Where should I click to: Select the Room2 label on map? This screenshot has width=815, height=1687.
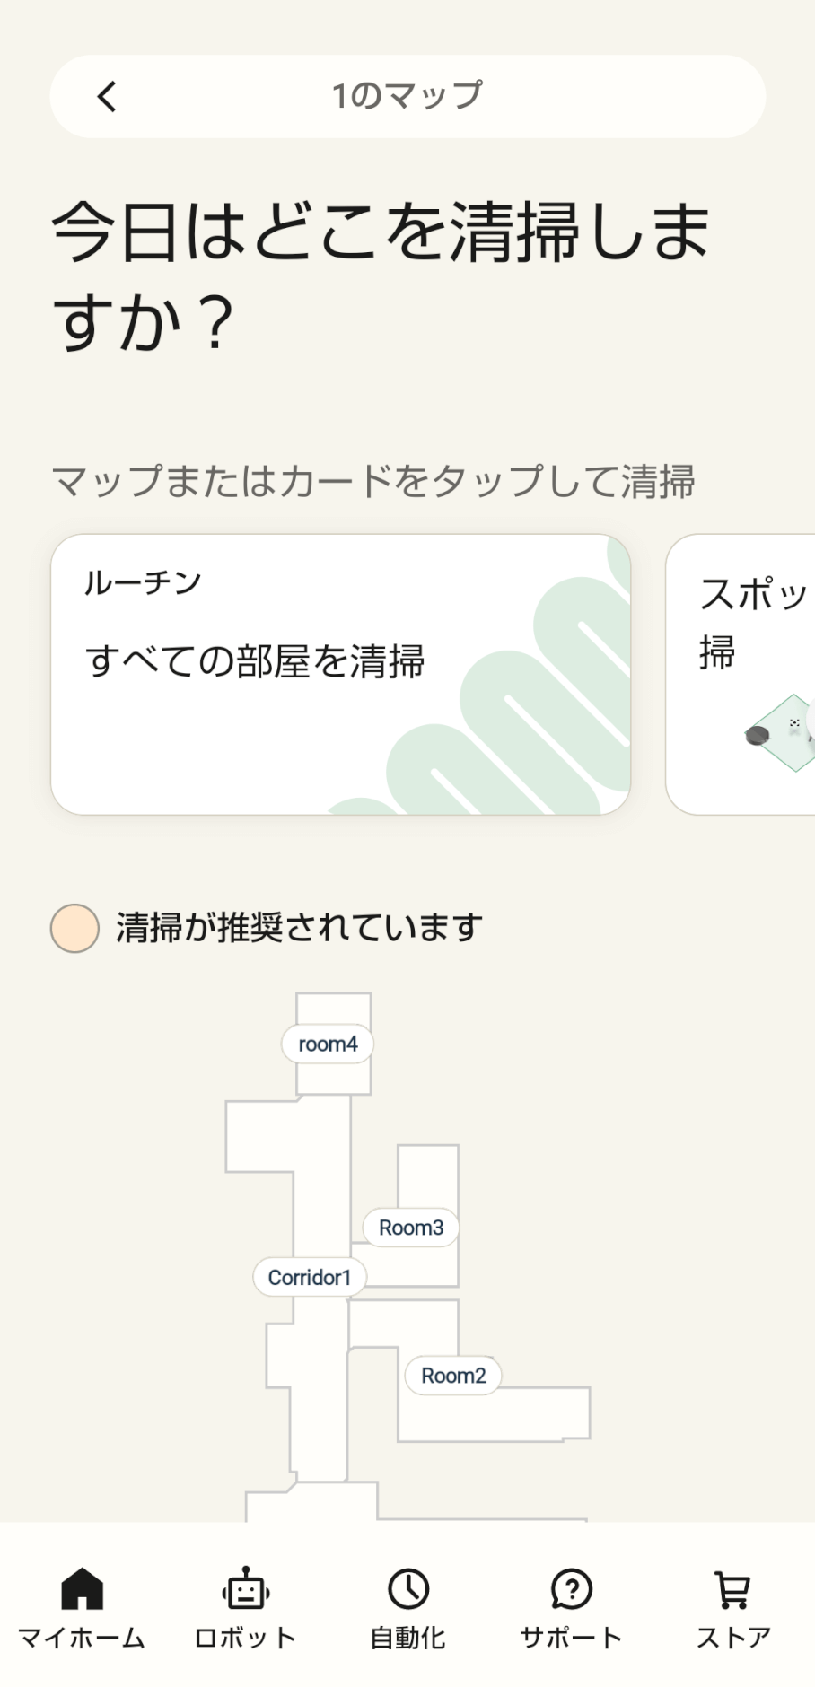[453, 1375]
